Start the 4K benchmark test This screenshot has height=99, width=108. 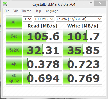tap(14, 64)
